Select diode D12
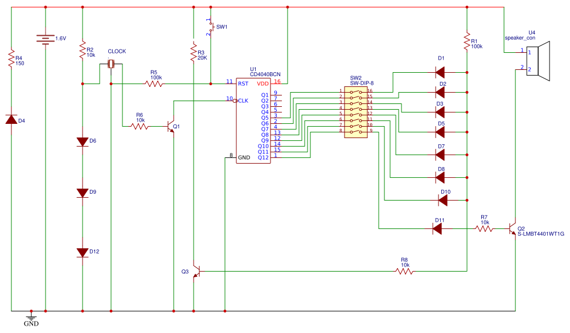The image size is (570, 333). pos(83,252)
